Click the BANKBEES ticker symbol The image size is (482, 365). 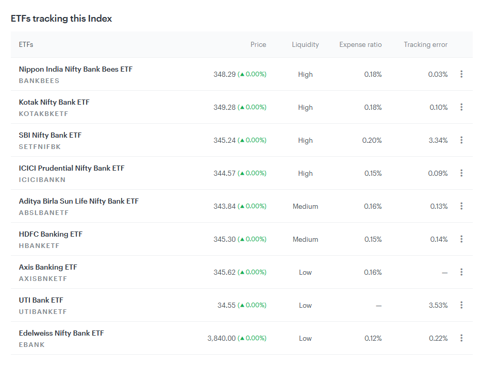click(39, 81)
